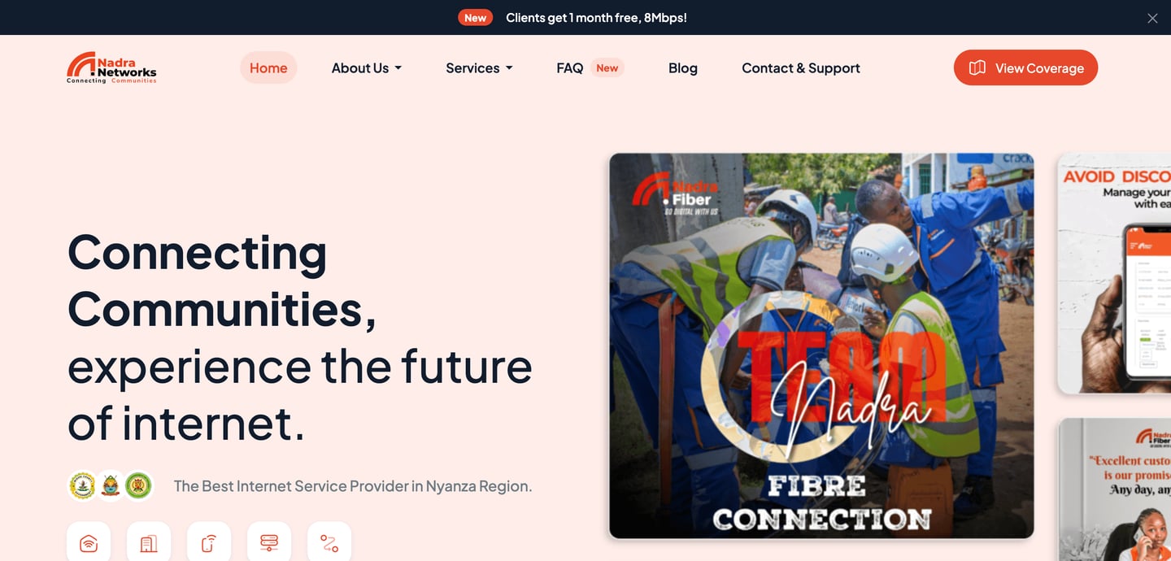The image size is (1171, 561).
Task: Click the office building service icon
Action: pyautogui.click(x=149, y=541)
